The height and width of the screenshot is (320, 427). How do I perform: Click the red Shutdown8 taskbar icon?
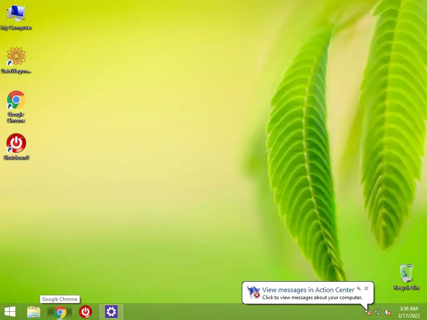pos(85,312)
